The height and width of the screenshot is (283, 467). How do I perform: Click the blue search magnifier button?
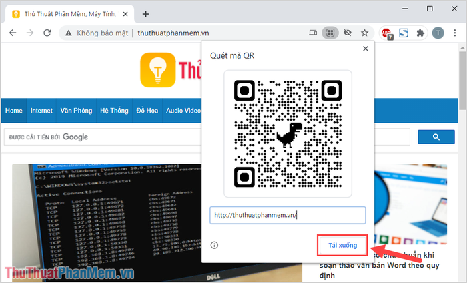(x=436, y=137)
